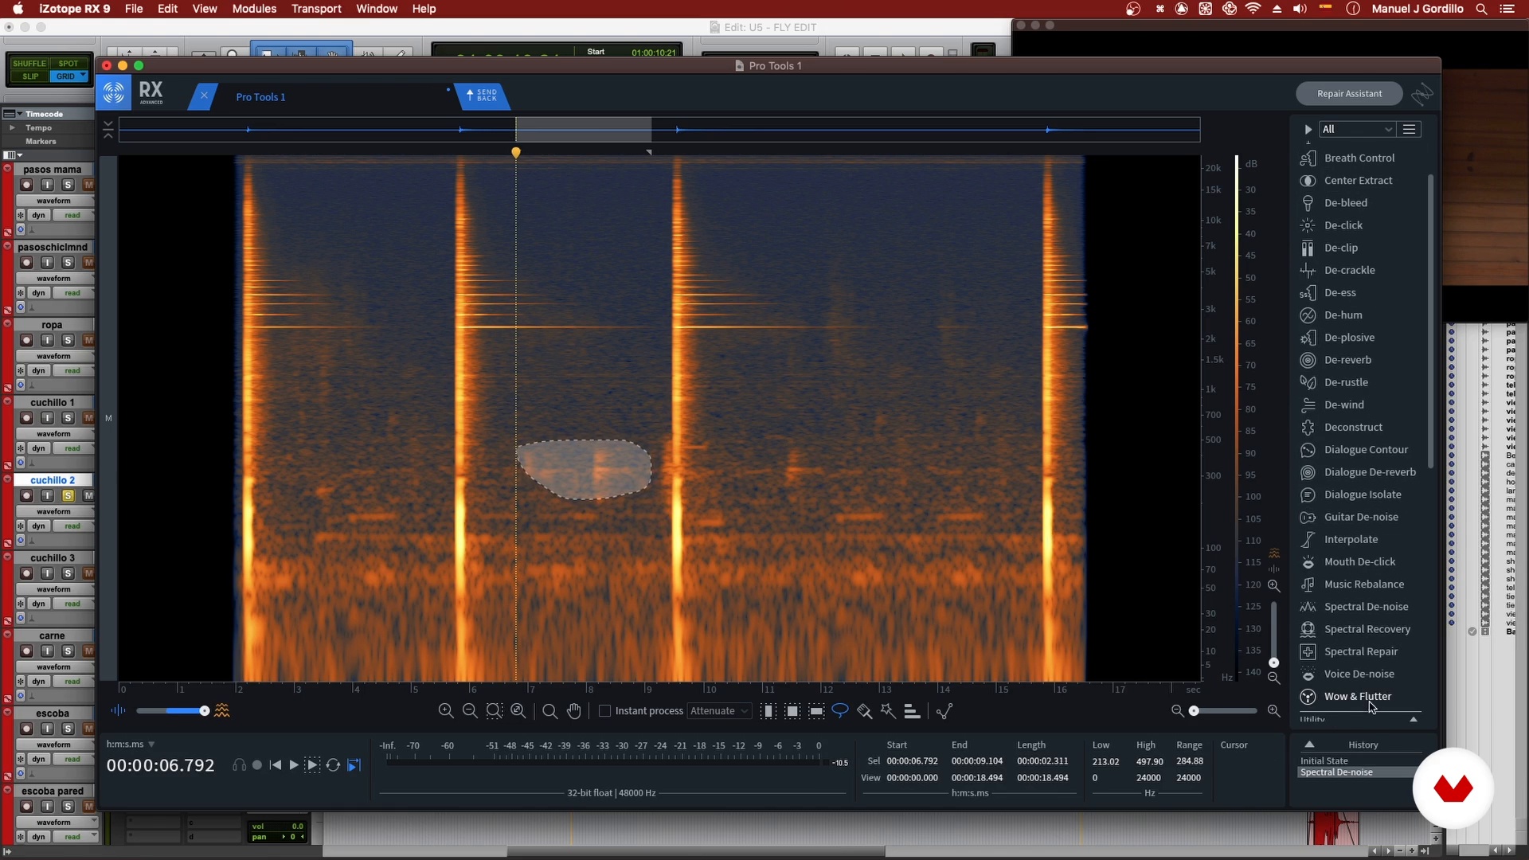This screenshot has width=1529, height=860.
Task: Click the Repair Assistant button
Action: (x=1349, y=94)
